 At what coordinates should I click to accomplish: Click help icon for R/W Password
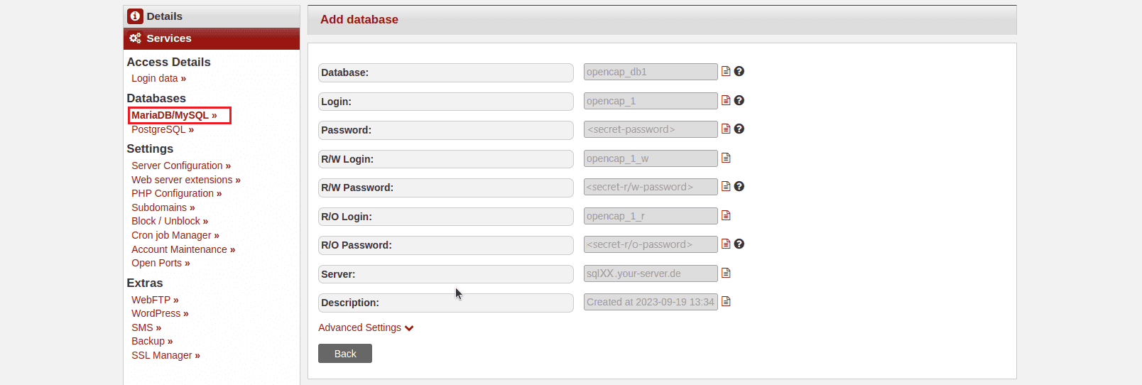739,186
